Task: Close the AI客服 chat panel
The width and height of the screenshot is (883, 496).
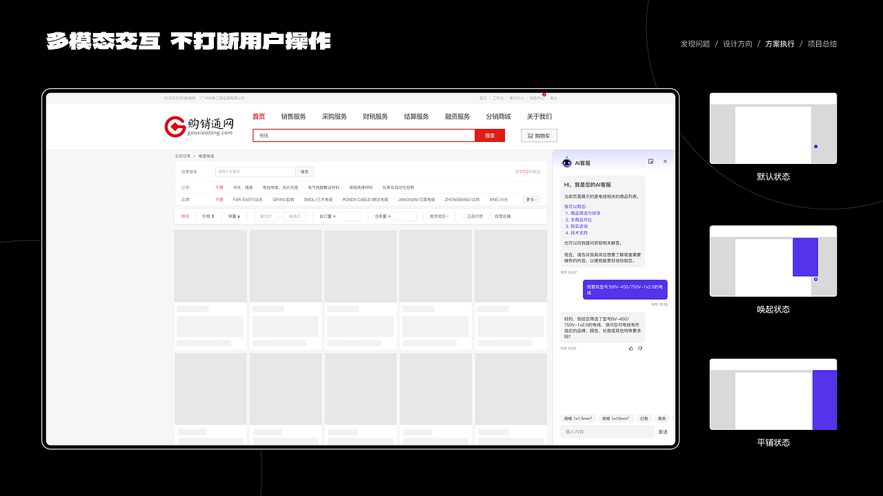Action: coord(665,161)
